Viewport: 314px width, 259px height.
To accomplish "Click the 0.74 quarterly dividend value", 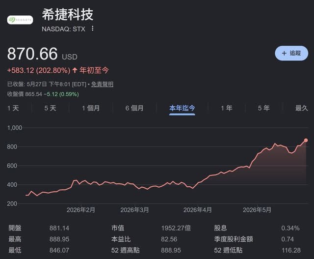I will [x=288, y=239].
